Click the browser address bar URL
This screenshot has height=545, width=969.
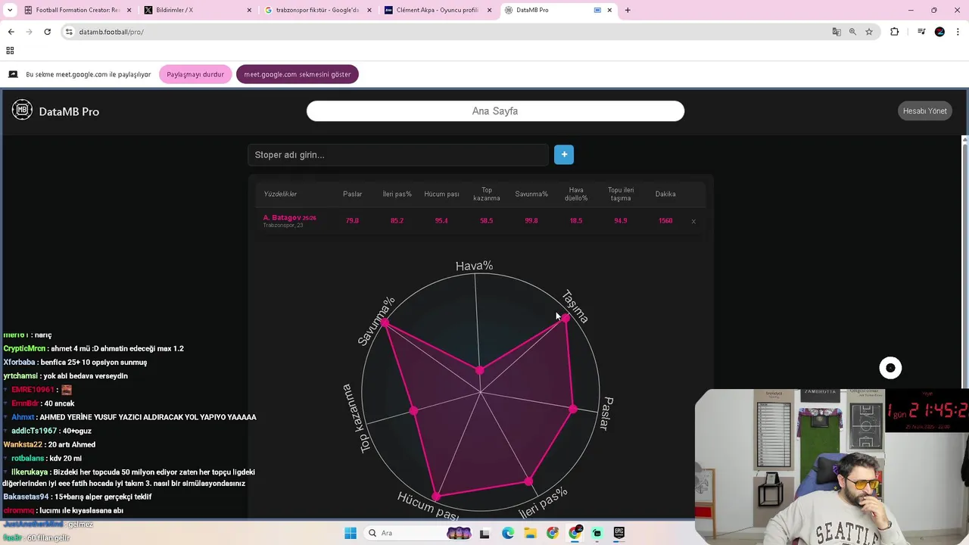coord(111,32)
